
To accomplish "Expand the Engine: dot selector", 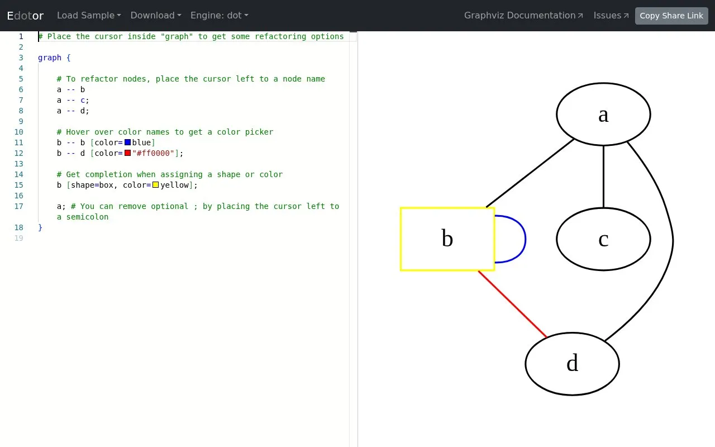I will (220, 16).
